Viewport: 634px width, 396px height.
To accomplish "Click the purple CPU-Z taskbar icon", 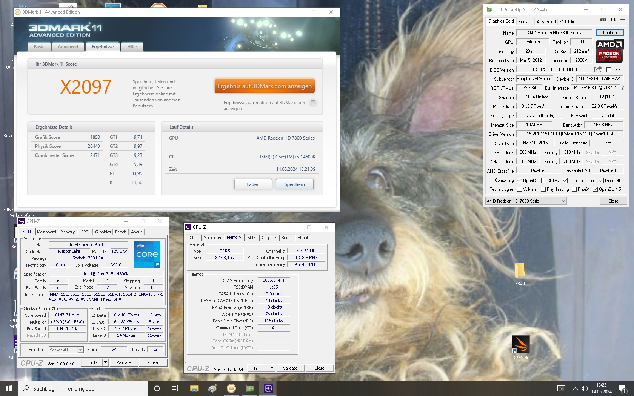I will click(268, 388).
